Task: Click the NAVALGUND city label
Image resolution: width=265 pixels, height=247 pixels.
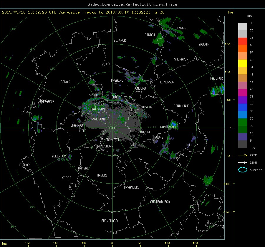Action: pyautogui.click(x=97, y=119)
